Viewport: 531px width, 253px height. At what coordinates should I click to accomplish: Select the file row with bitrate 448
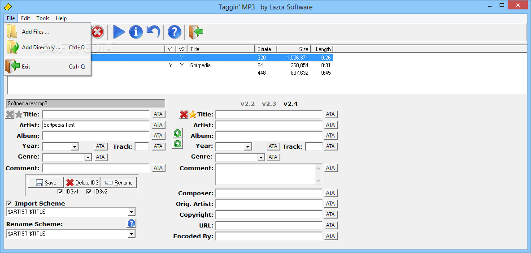click(170, 73)
